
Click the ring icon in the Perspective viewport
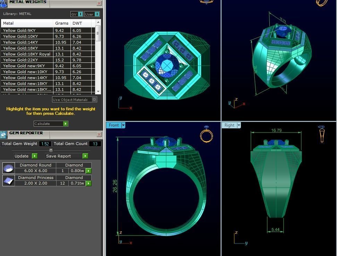point(322,2)
